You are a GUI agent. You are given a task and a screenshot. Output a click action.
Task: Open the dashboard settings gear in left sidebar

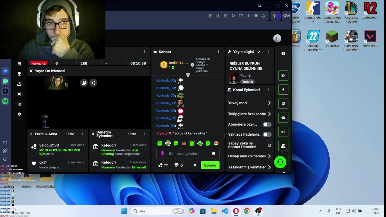pos(19,114)
